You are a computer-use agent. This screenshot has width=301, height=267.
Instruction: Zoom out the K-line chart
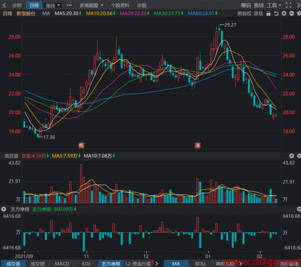292,14
